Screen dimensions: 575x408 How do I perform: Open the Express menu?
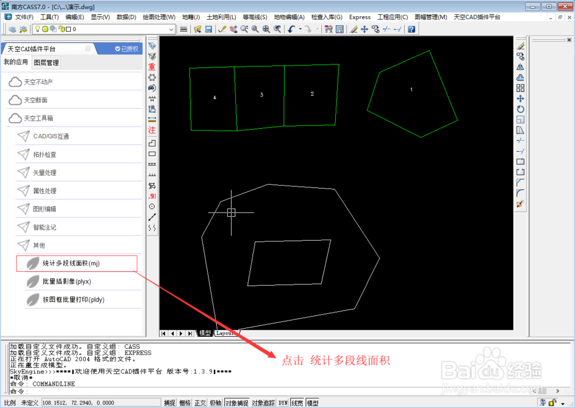point(360,17)
